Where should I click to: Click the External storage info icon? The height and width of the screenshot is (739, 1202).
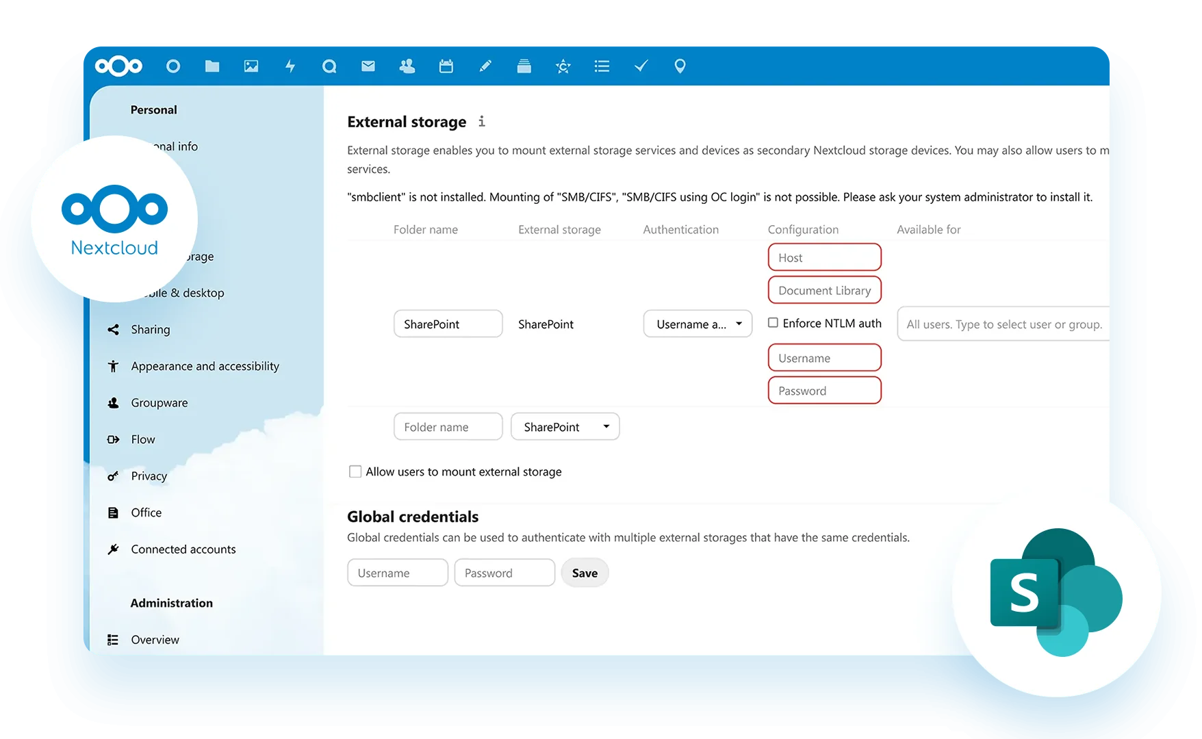[x=482, y=122]
